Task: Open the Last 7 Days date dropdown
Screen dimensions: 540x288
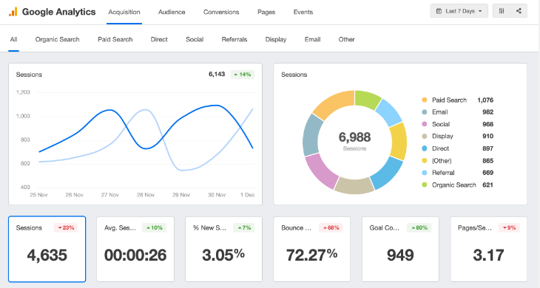Action: 459,11
